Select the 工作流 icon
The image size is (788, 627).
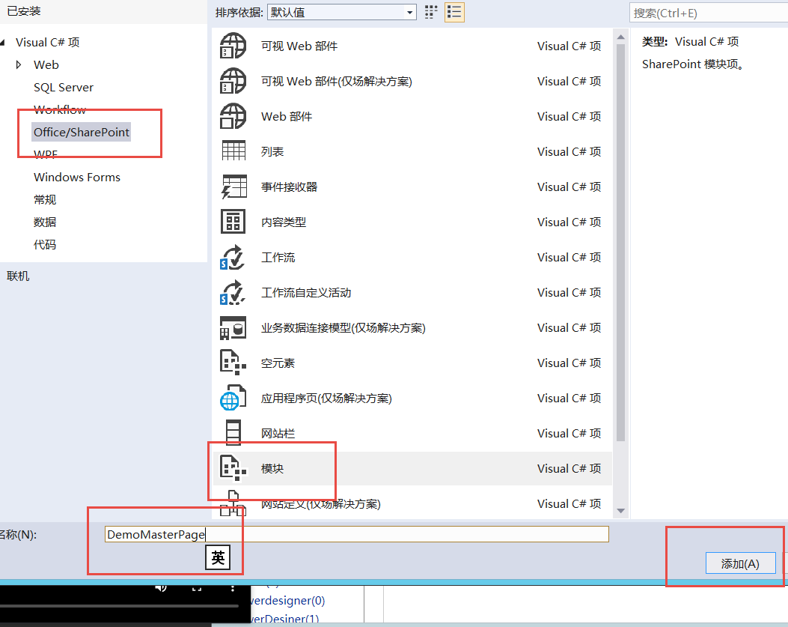233,257
